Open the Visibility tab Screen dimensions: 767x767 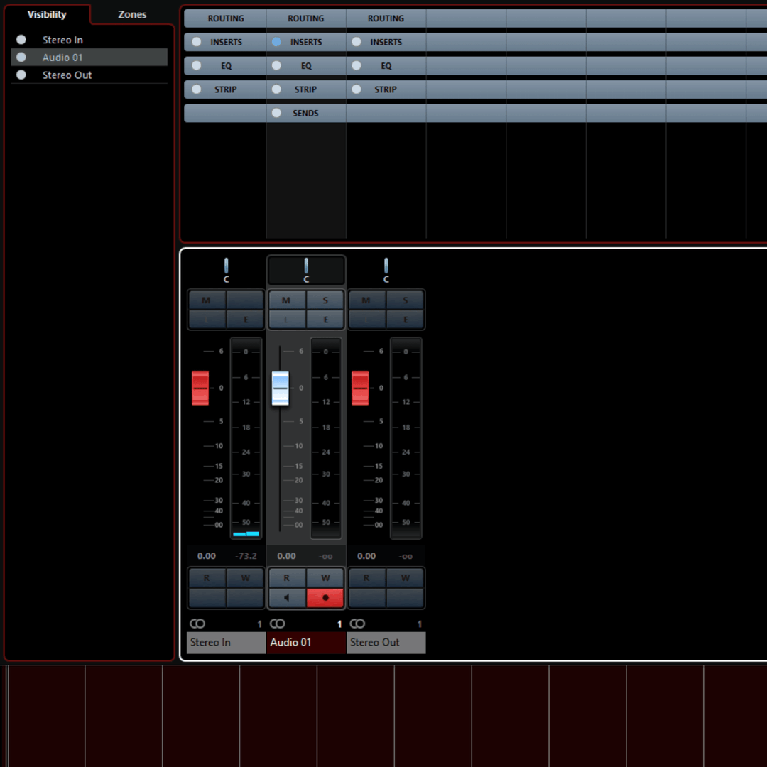pos(47,14)
